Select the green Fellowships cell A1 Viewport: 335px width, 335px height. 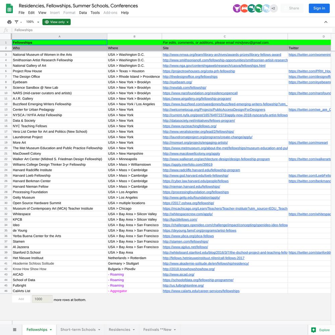[x=59, y=43]
